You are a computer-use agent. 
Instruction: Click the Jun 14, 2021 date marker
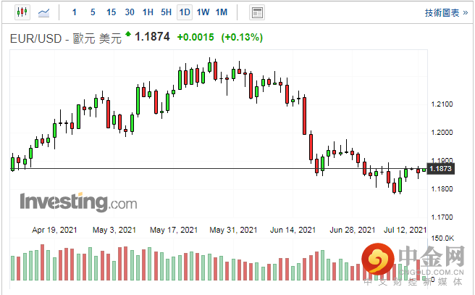(x=294, y=230)
